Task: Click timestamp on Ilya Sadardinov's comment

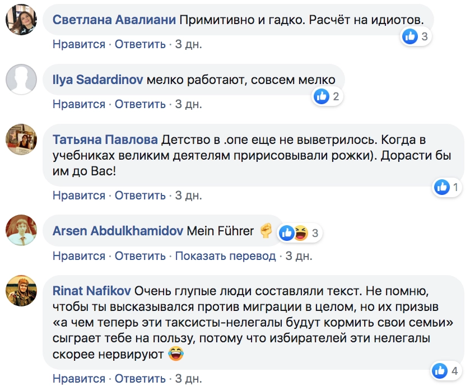Action: (x=188, y=104)
